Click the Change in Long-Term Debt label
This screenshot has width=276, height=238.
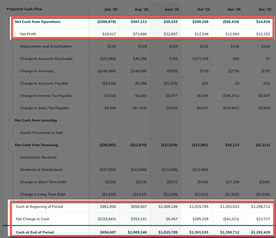[42, 194]
